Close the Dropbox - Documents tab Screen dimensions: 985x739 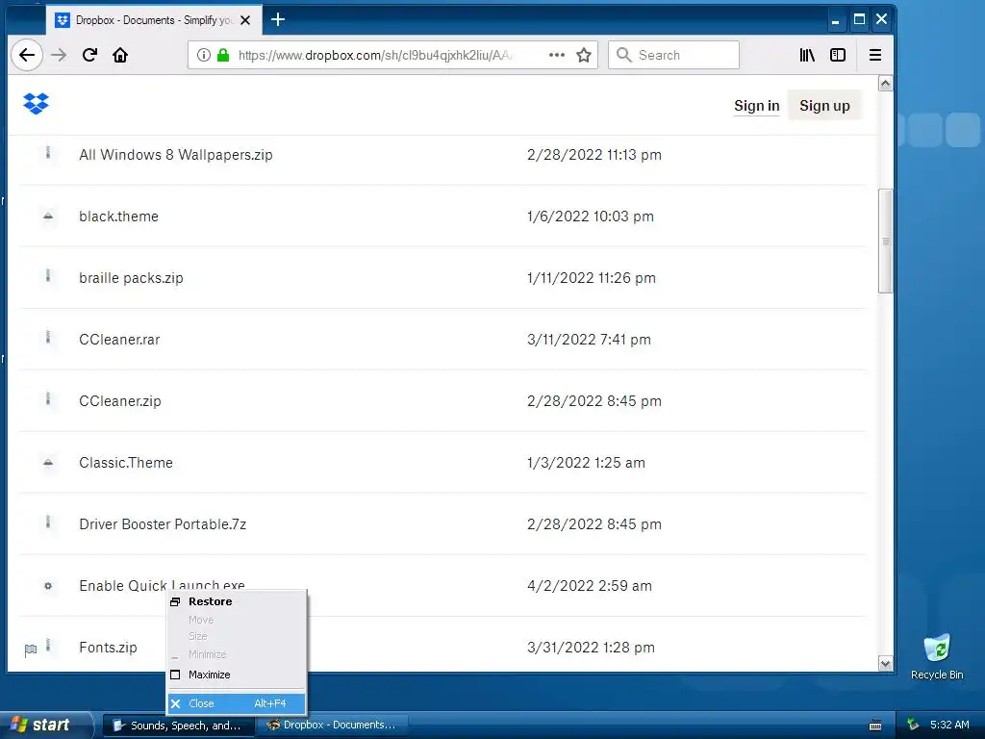click(245, 20)
